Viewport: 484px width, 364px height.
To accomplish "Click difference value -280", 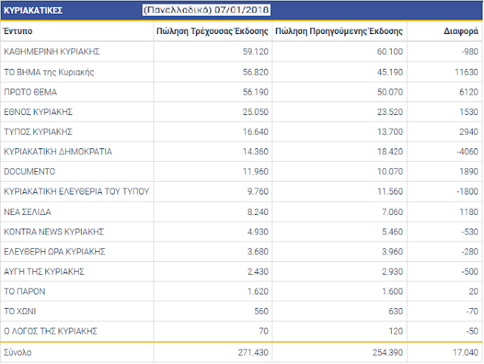I will pos(470,252).
